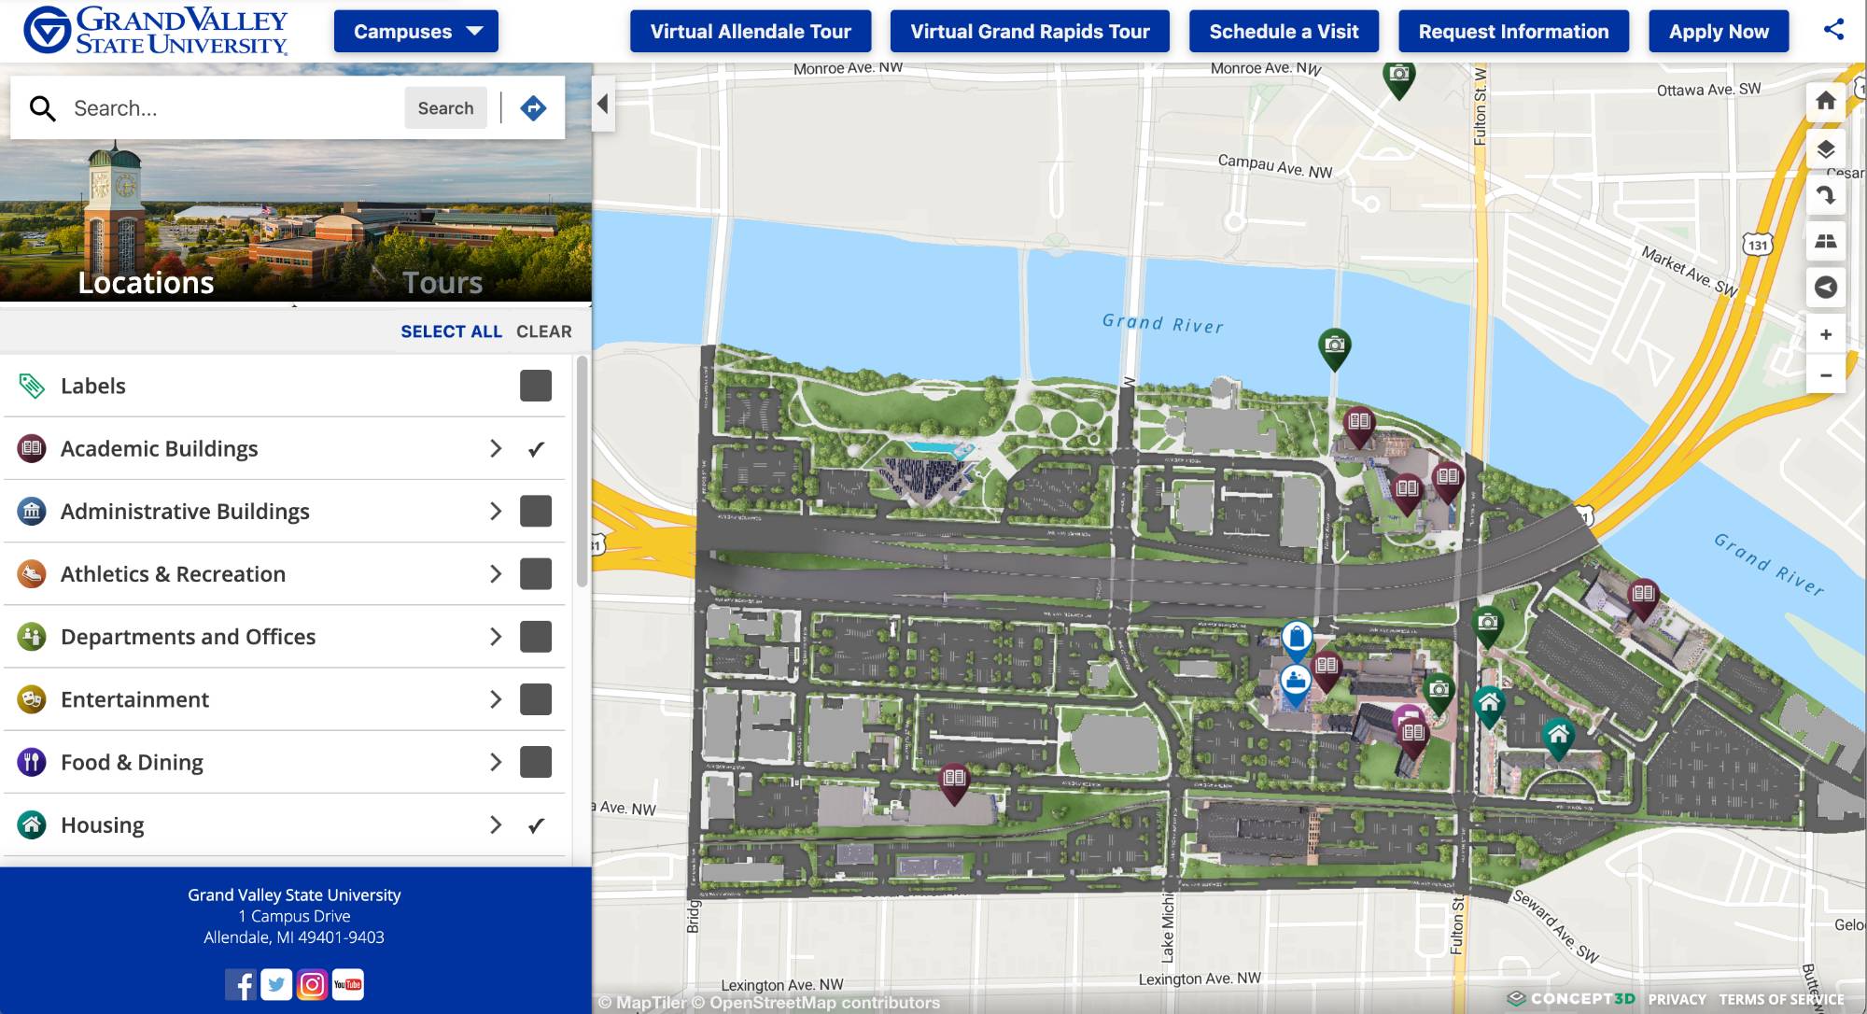Viewport: 1867px width, 1014px height.
Task: Click the rotate map arrow icon
Action: [1825, 195]
